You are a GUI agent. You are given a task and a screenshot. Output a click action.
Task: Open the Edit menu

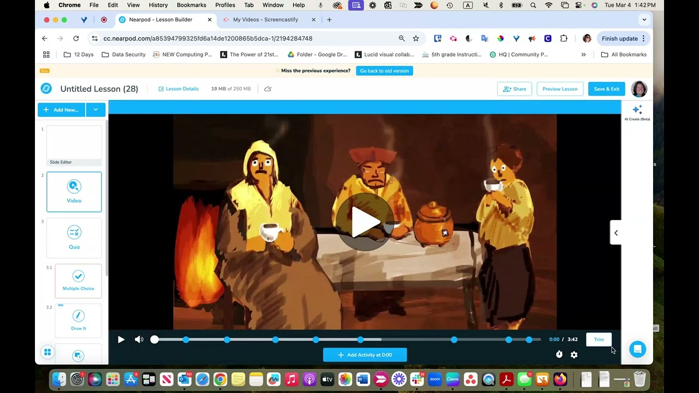[112, 5]
